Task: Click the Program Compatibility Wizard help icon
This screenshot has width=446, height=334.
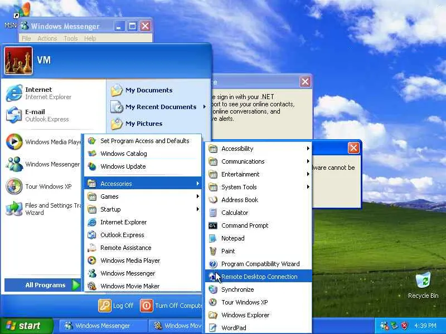Action: [213, 264]
